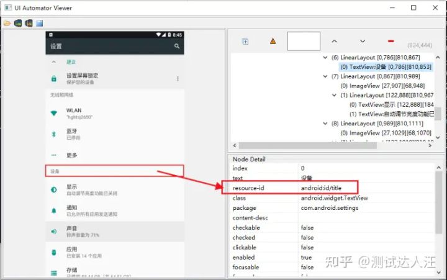This screenshot has width=447, height=280.
Task: Click the brightness icon beside 显示
Action: [x=53, y=189]
